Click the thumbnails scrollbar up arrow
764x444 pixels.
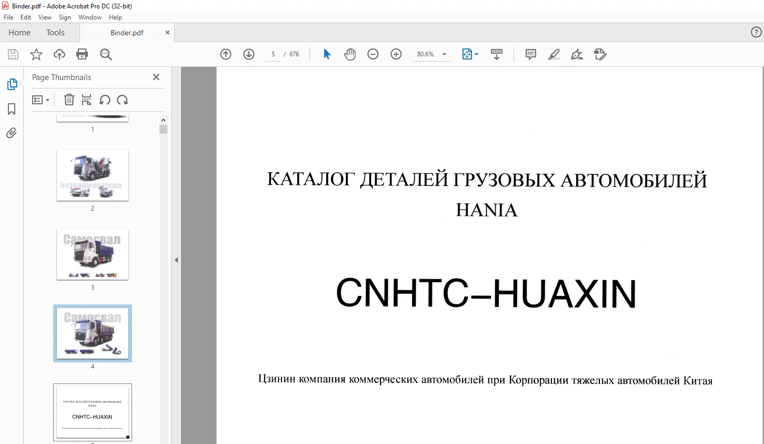[163, 120]
